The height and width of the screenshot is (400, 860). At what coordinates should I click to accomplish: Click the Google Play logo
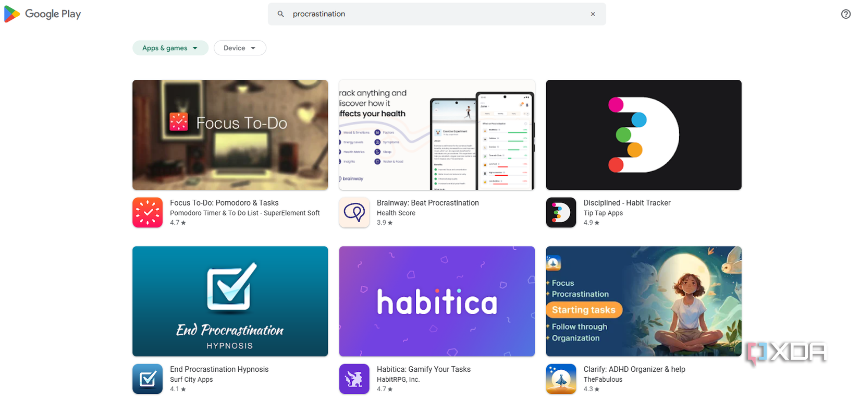point(42,14)
